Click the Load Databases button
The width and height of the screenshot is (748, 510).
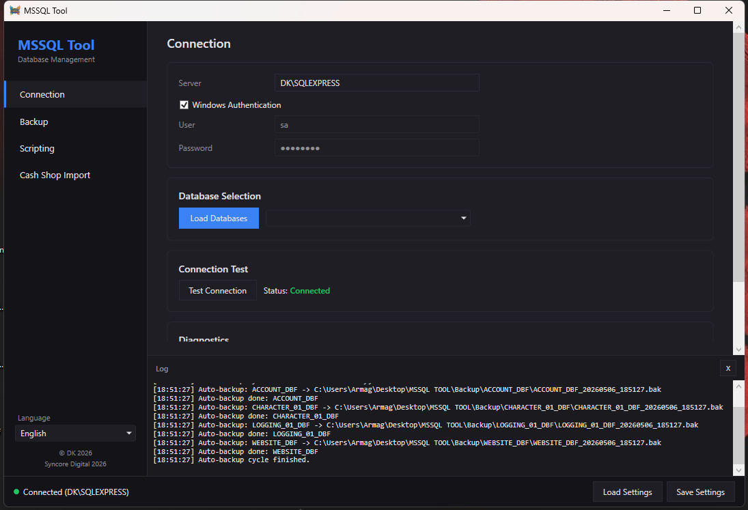coord(219,218)
